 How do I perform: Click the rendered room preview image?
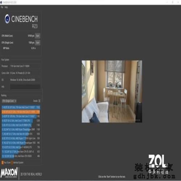pyautogui.click(x=112, y=92)
